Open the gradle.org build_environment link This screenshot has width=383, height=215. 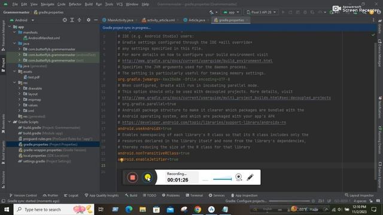coord(197,61)
